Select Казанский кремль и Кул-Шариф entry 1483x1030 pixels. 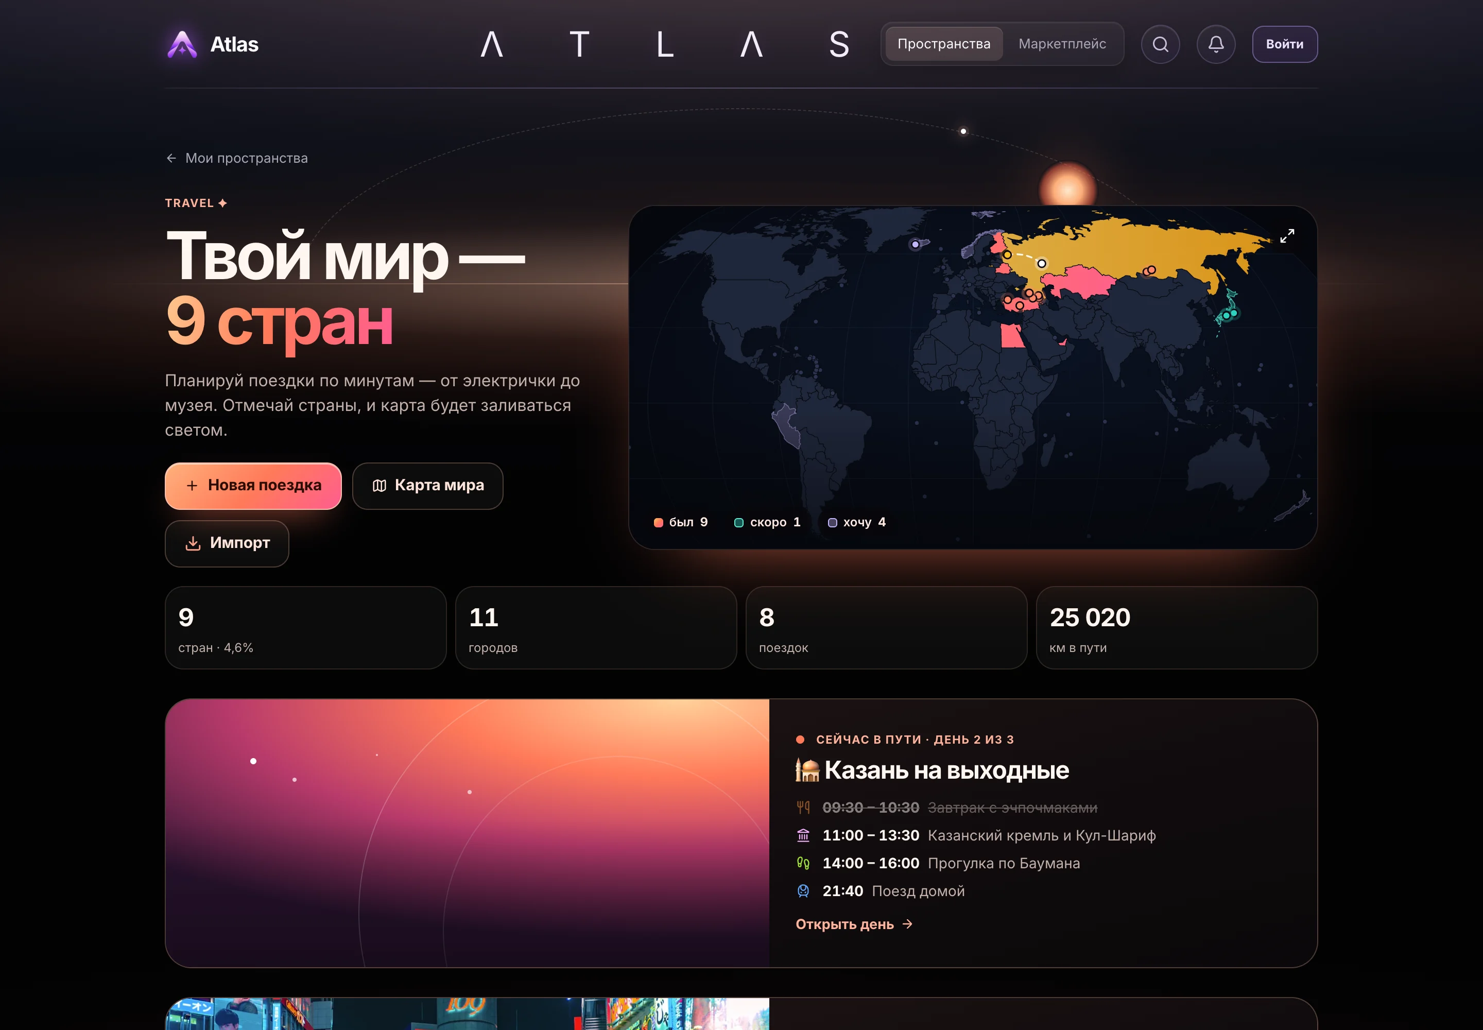[x=1042, y=835]
